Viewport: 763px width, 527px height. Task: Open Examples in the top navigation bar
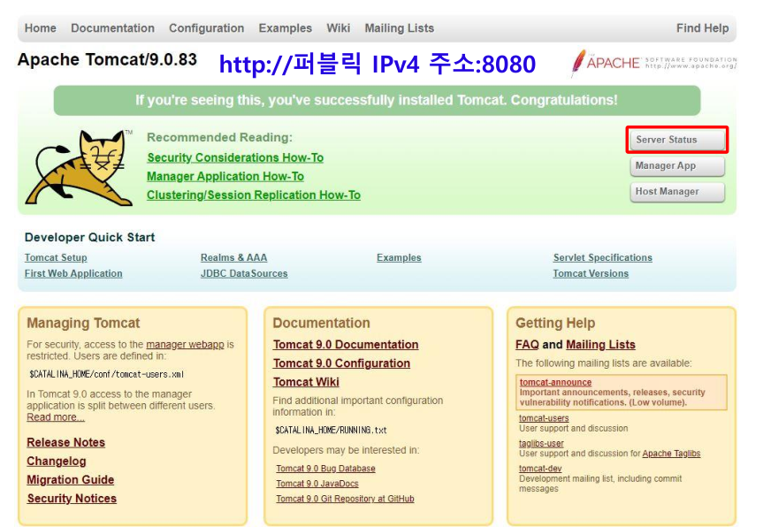[286, 28]
